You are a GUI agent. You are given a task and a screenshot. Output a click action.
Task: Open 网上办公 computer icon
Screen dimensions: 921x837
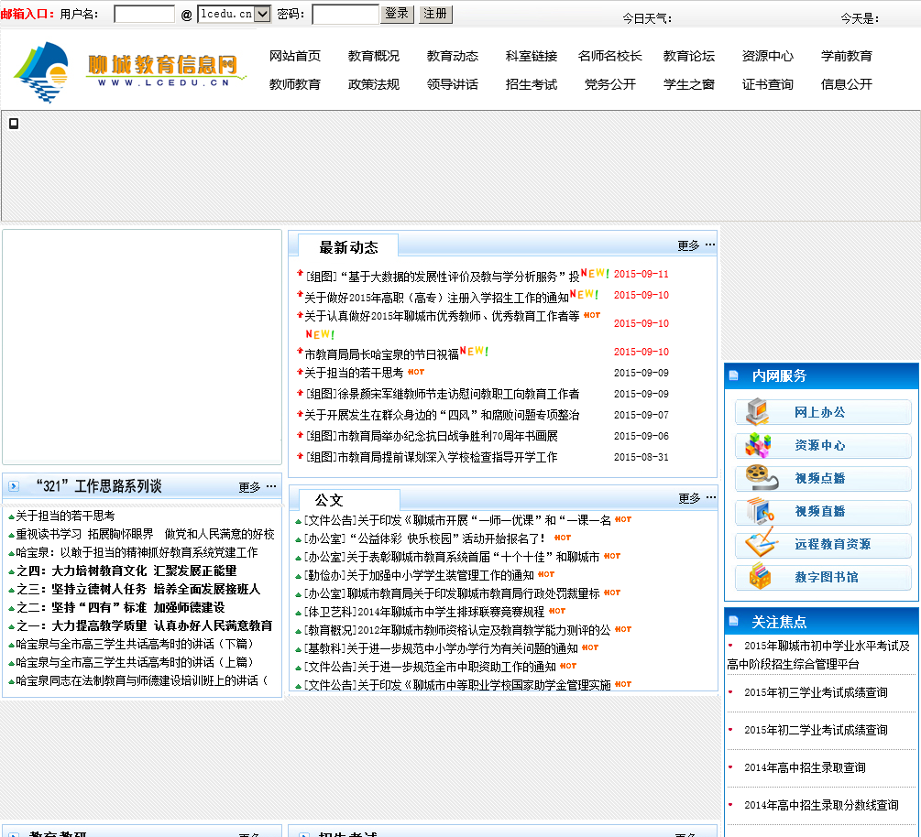(x=758, y=411)
